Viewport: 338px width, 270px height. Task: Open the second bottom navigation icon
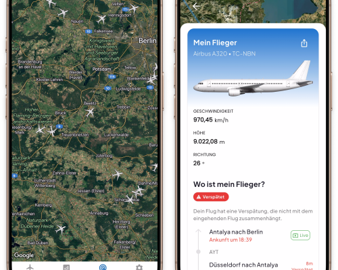tap(66, 267)
